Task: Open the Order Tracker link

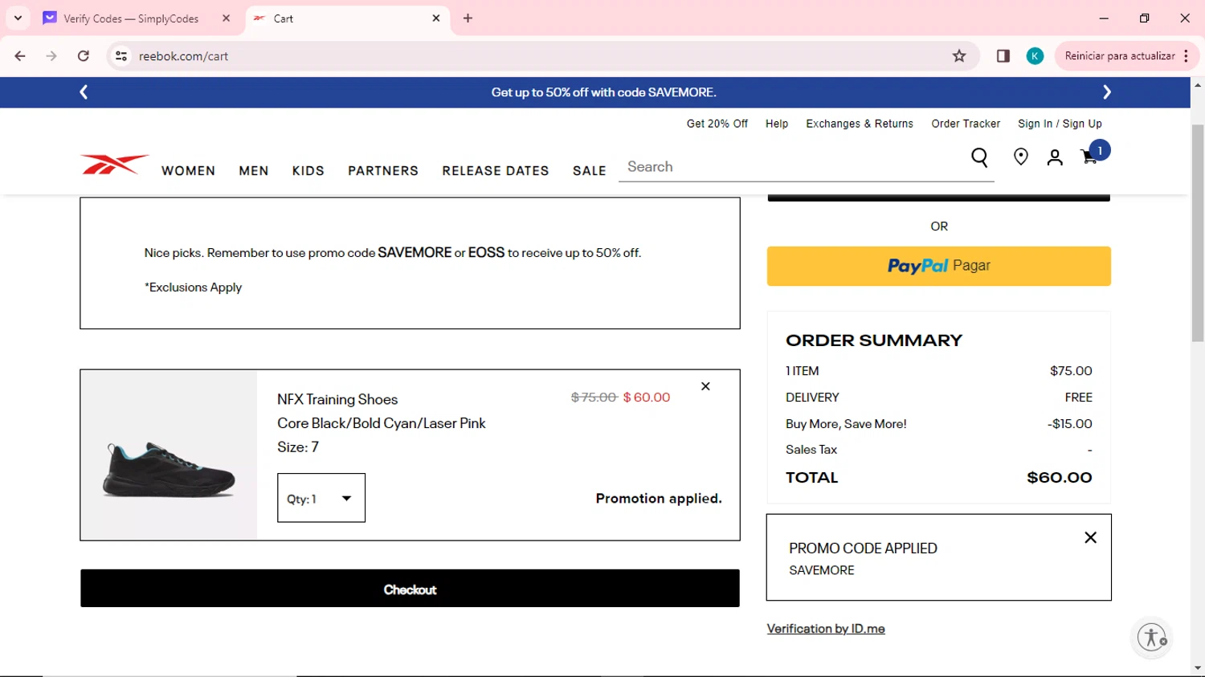Action: coord(966,124)
